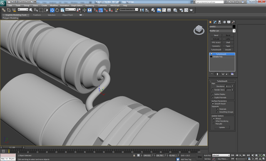The image size is (266, 161).
Task: Open Select by Name dialog icon
Action: click(x=36, y=10)
